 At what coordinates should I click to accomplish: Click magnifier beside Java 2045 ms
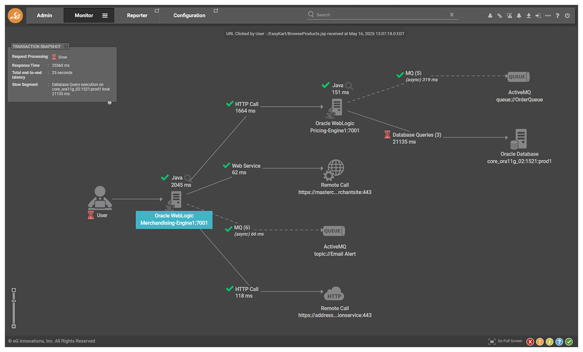188,179
